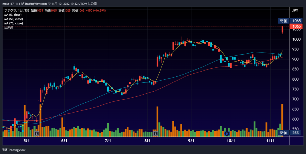Click the TradingView.com text in the header
Screen dimensions: 306x154
[36, 4]
